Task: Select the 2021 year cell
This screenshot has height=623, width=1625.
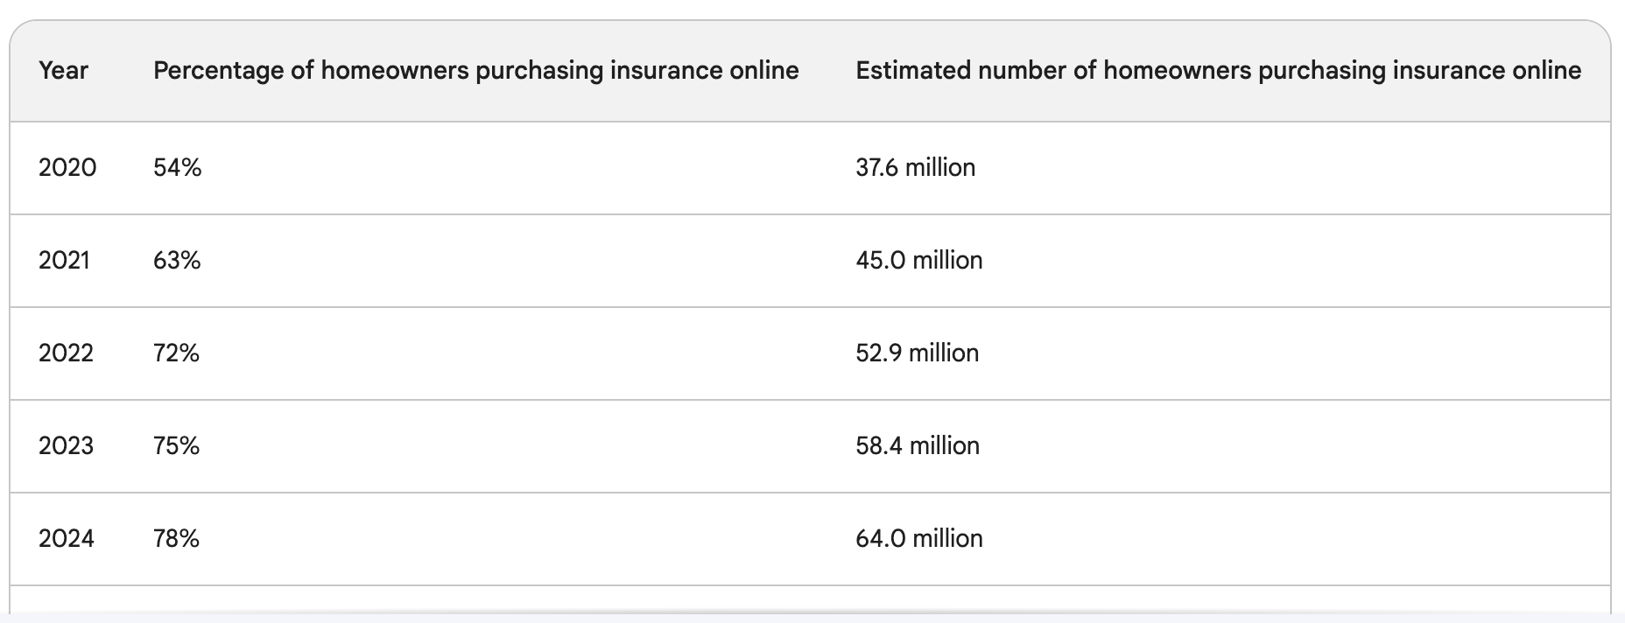Action: [64, 261]
